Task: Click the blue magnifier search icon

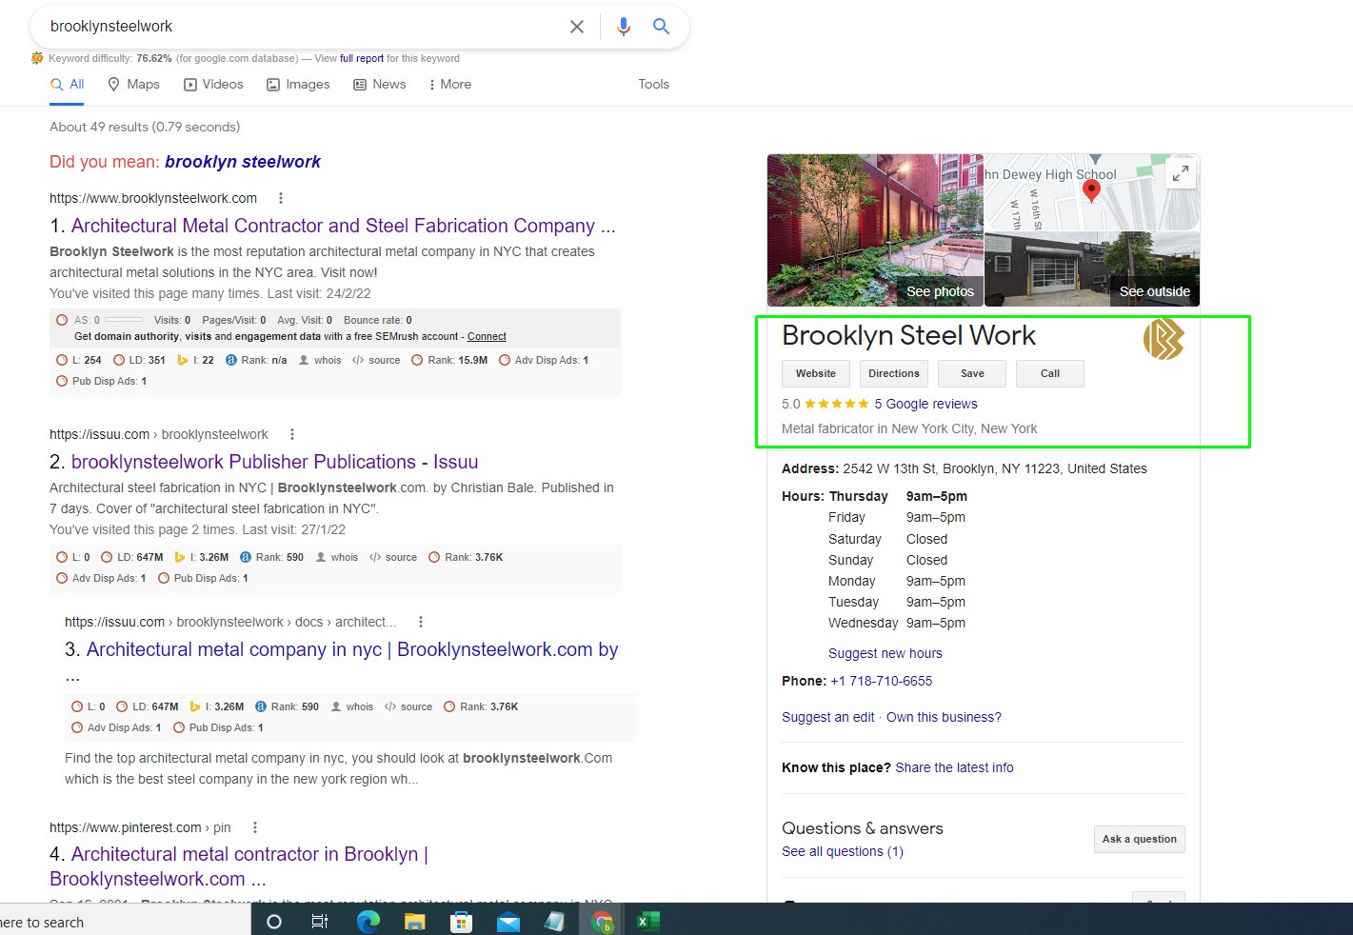Action: point(661,27)
